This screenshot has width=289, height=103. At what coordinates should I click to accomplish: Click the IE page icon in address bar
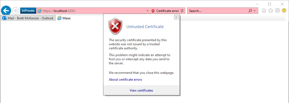pyautogui.click(x=39, y=11)
